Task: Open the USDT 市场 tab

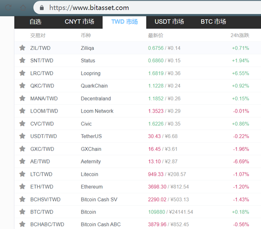Action: (x=169, y=22)
